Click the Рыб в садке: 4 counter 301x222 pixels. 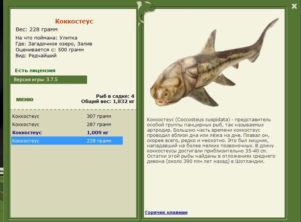click(115, 96)
